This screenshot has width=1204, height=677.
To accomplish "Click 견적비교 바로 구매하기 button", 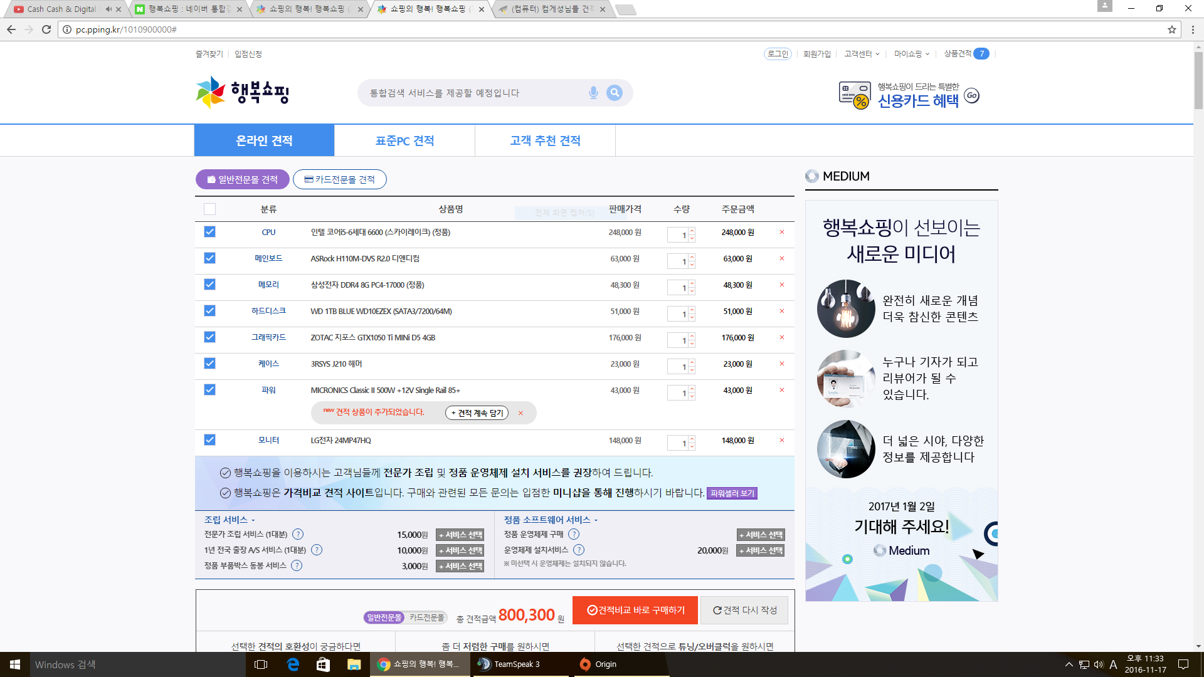I will [x=635, y=610].
